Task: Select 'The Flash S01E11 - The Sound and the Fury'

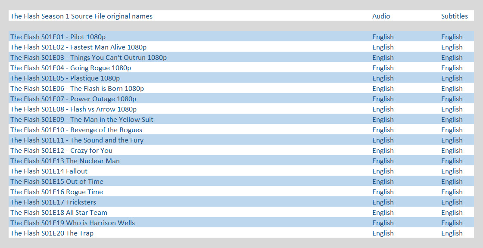Action: click(77, 140)
